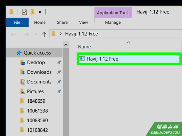This screenshot has height=136, width=182.
Task: Open folder 1848659 in the sidebar
Action: tap(36, 101)
